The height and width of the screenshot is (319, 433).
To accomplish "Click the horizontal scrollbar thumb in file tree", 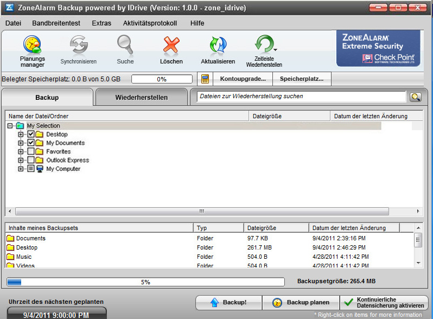I will pos(202,211).
